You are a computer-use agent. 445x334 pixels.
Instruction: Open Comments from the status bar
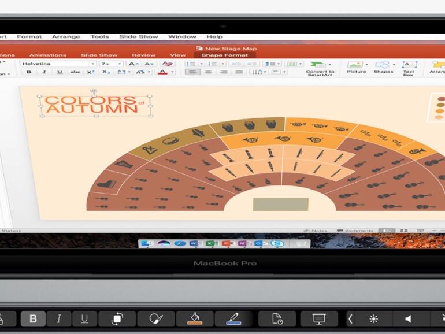click(x=355, y=231)
